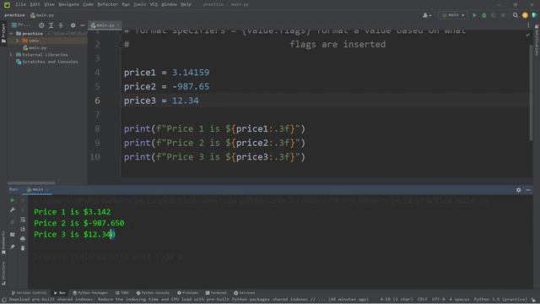Select Scratches and Consoles node
Screen dimensions: 540x304
tap(47, 62)
